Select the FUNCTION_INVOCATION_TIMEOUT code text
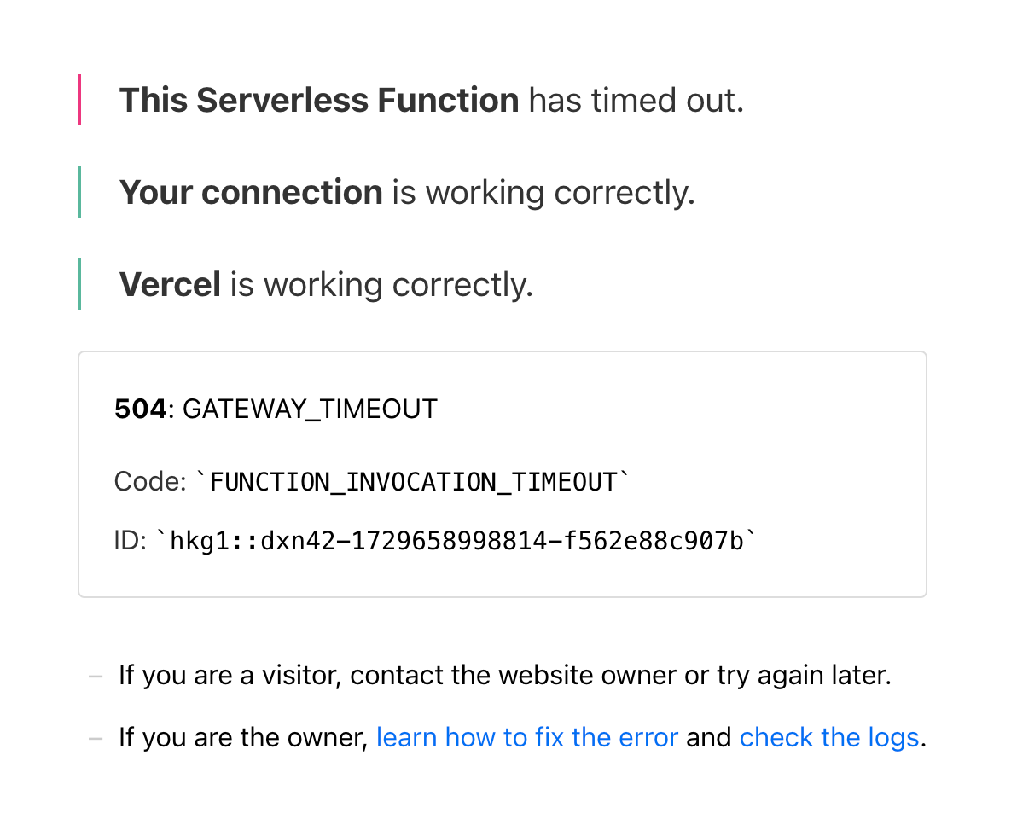This screenshot has width=1017, height=819. pos(413,483)
